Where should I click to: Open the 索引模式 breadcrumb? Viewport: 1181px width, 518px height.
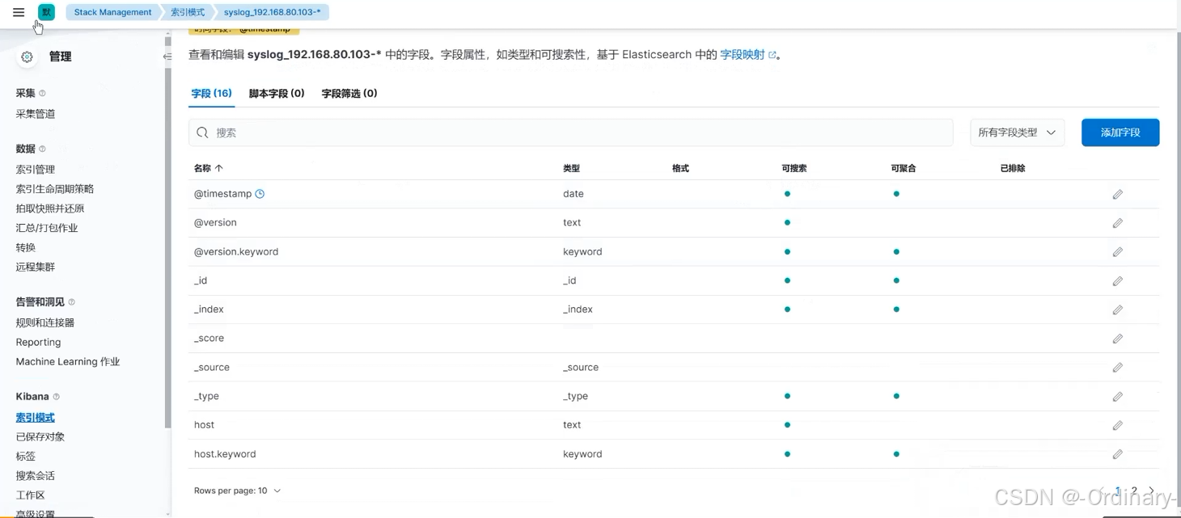[188, 12]
